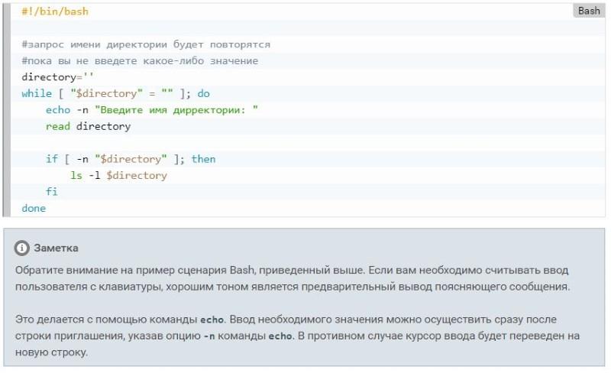Screen dimensions: 611x373
Task: Click the #!/bin/bash shebang line
Action: point(55,11)
